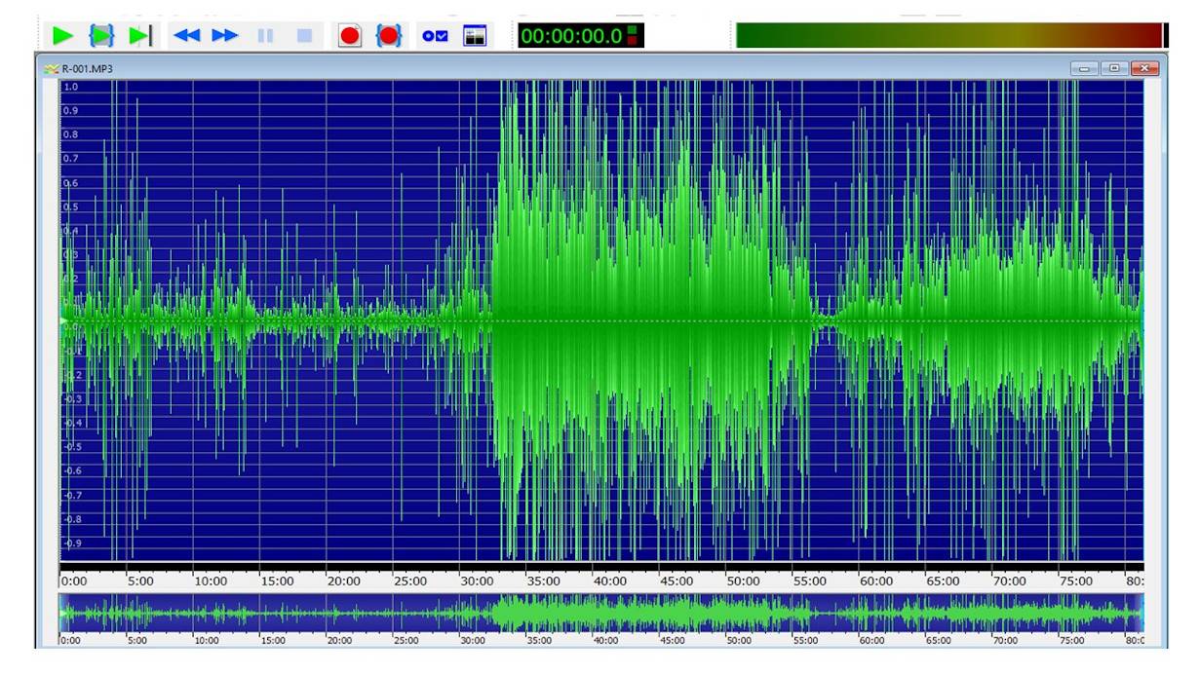Click 55:00 on the main timeline ruler

click(x=810, y=581)
